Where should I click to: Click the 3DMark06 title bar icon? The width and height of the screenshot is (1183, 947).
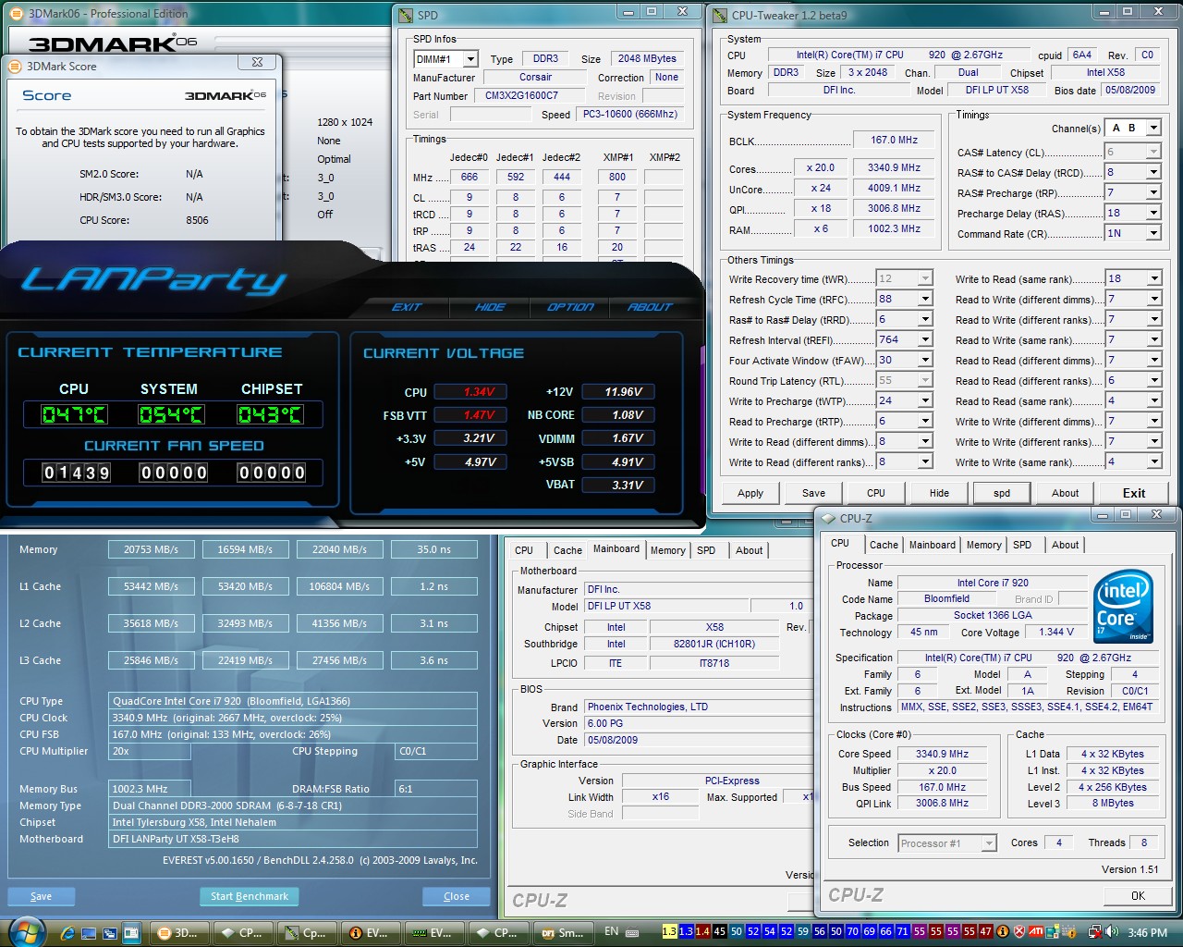pos(17,14)
